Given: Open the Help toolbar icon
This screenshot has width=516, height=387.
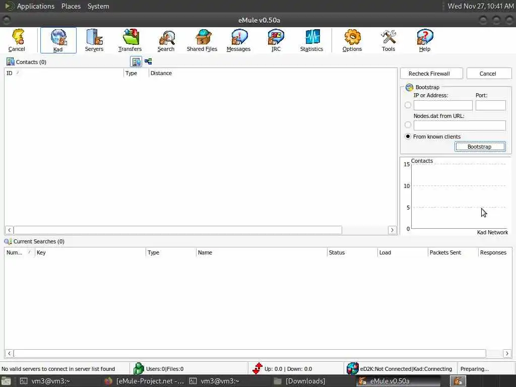Looking at the screenshot, I should pyautogui.click(x=424, y=40).
